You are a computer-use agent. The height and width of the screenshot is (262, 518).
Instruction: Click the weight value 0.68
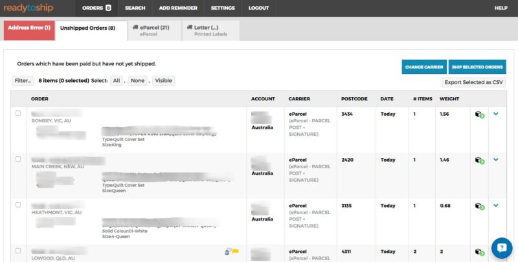click(x=445, y=206)
